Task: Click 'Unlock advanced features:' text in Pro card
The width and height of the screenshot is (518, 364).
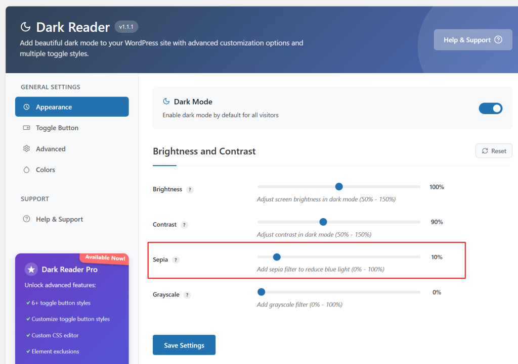Action: (x=60, y=285)
